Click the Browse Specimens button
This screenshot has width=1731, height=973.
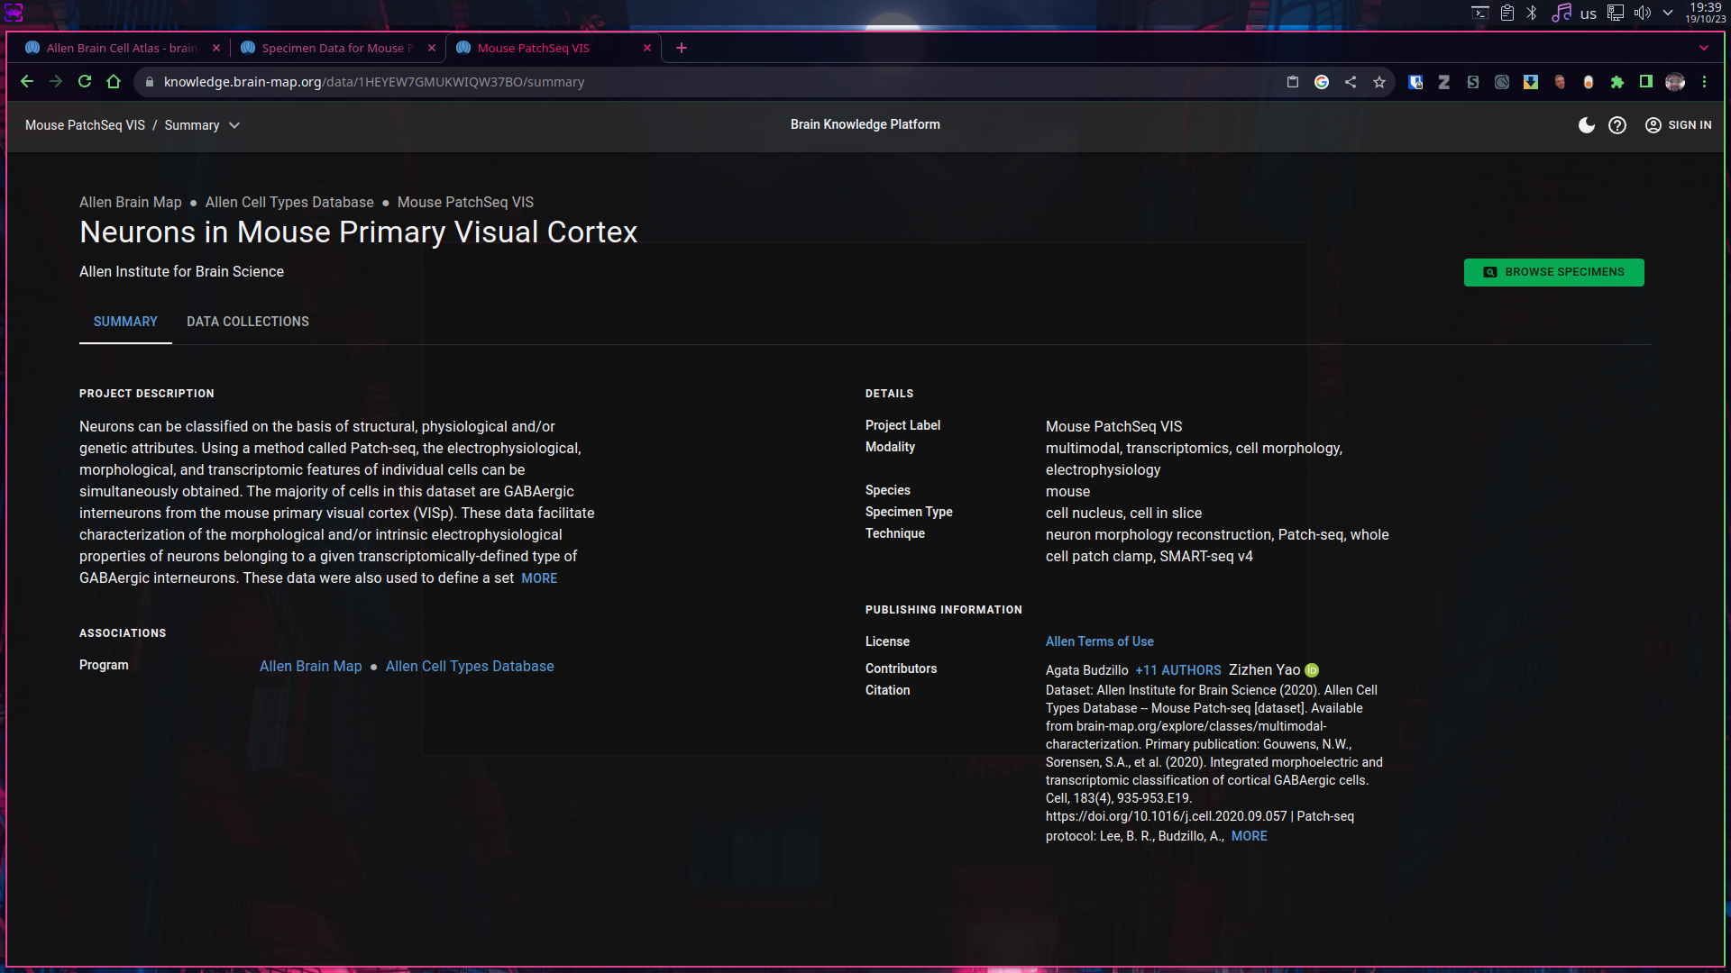pos(1553,272)
